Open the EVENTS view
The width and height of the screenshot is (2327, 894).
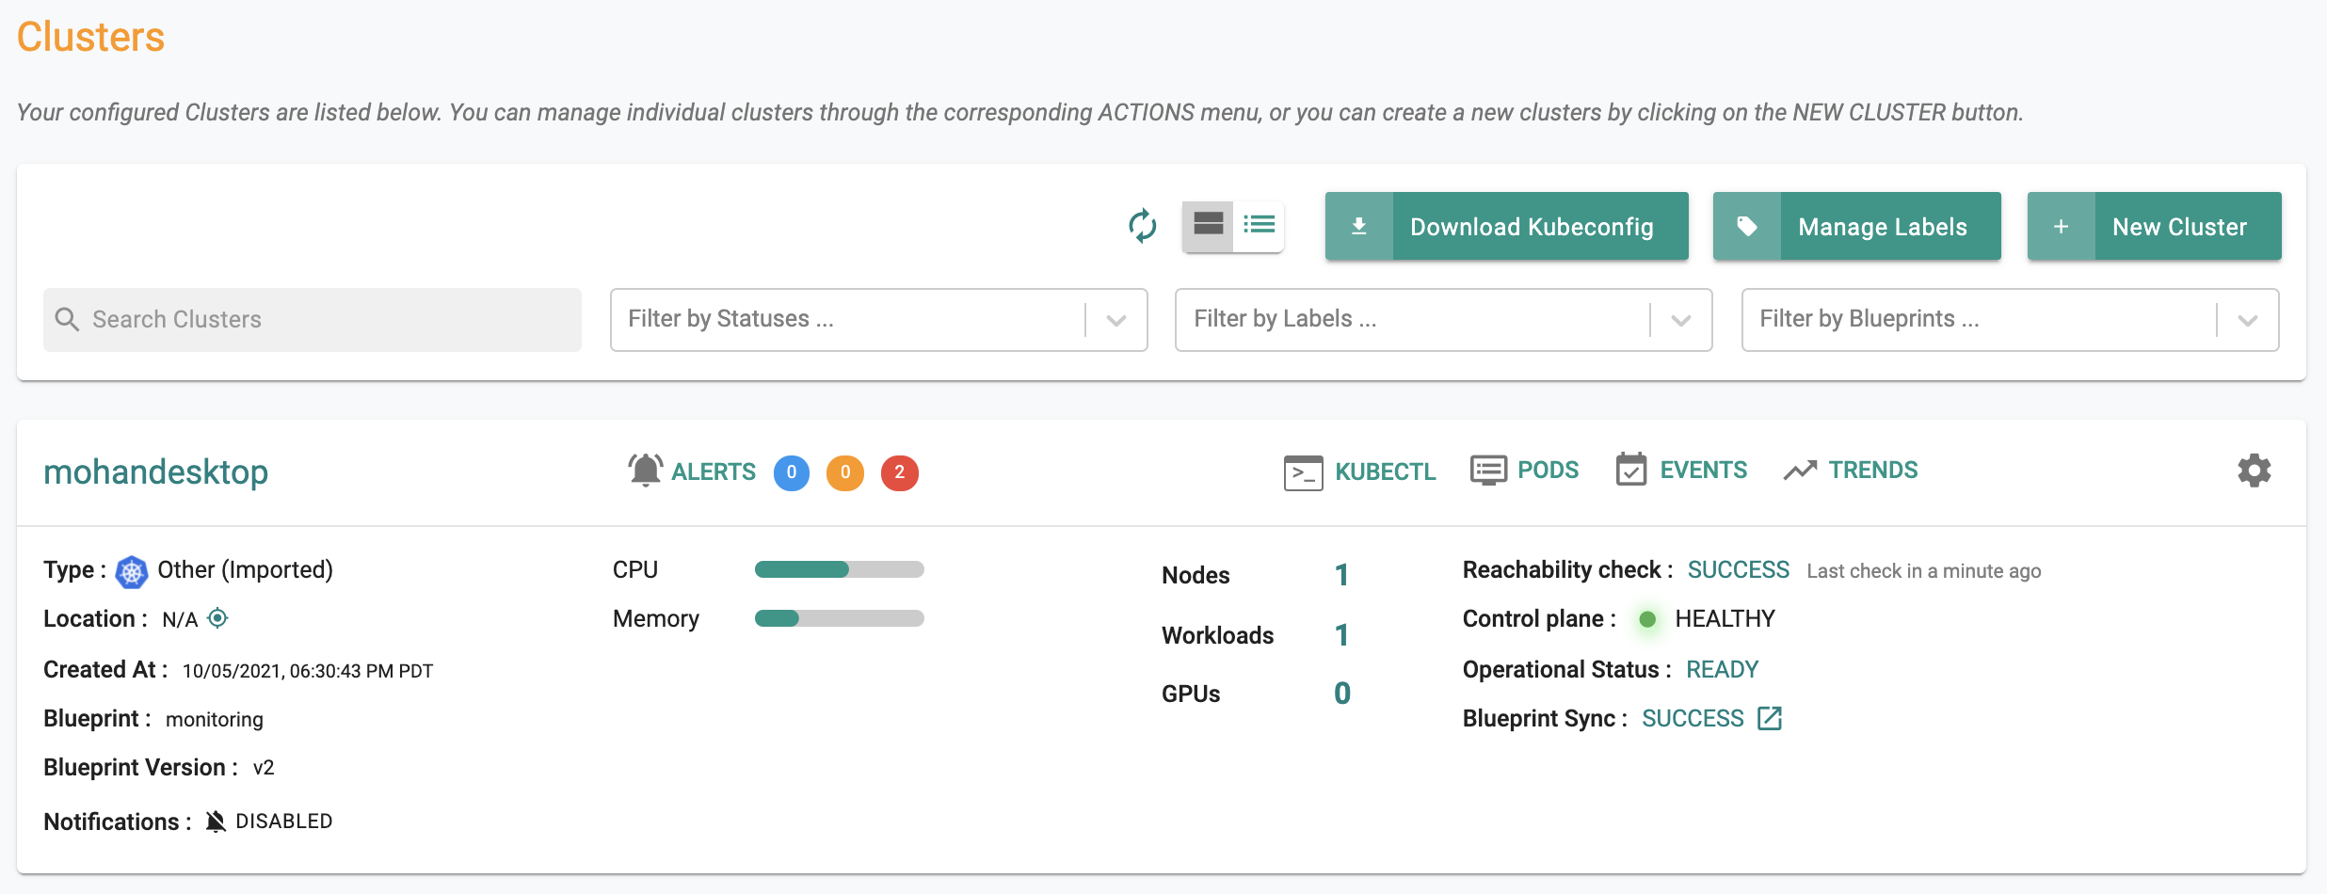1681,470
